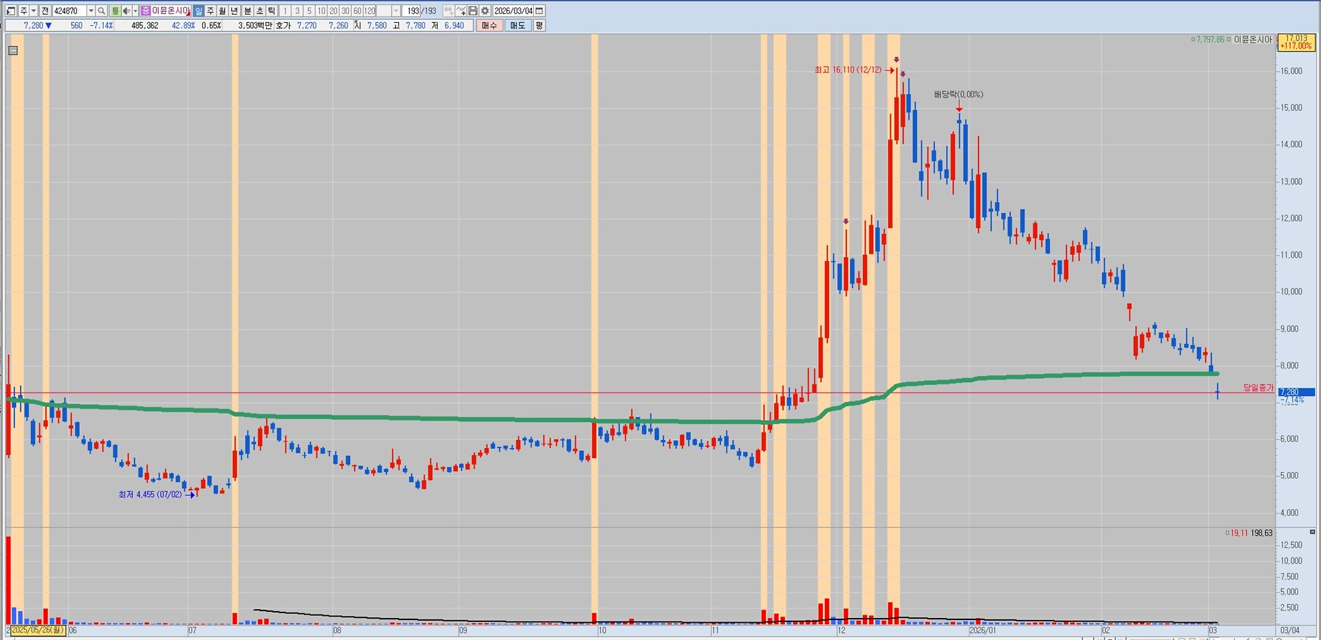Select the tick (틱) period tab
The width and height of the screenshot is (1321, 640).
click(272, 11)
